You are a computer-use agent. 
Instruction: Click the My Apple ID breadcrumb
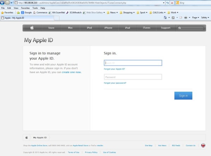pos(40,138)
